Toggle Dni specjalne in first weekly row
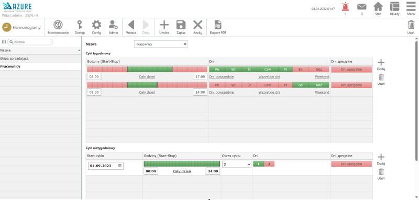This screenshot has height=200, width=419. click(351, 70)
